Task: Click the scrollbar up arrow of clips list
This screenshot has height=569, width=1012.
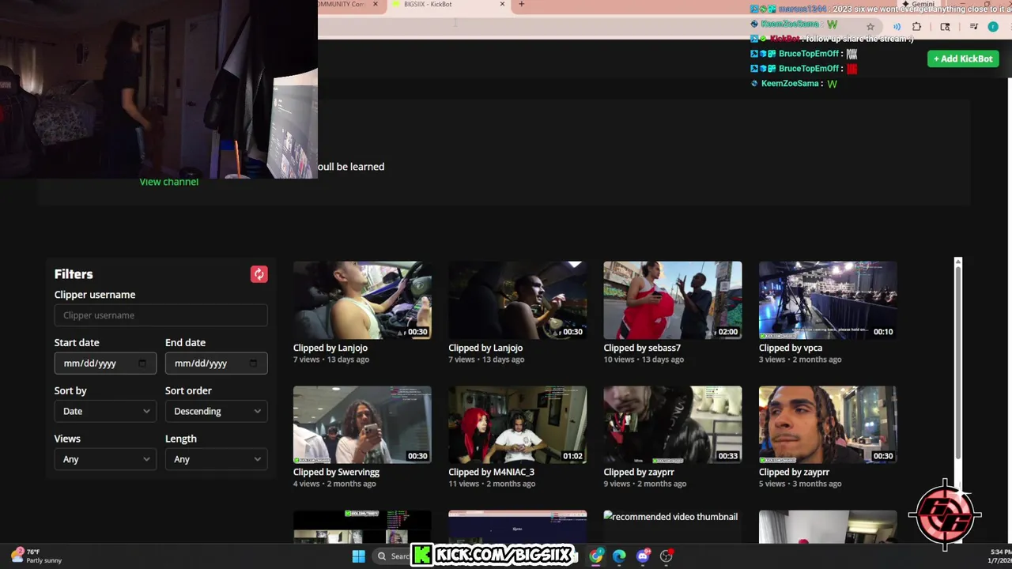Action: [958, 262]
